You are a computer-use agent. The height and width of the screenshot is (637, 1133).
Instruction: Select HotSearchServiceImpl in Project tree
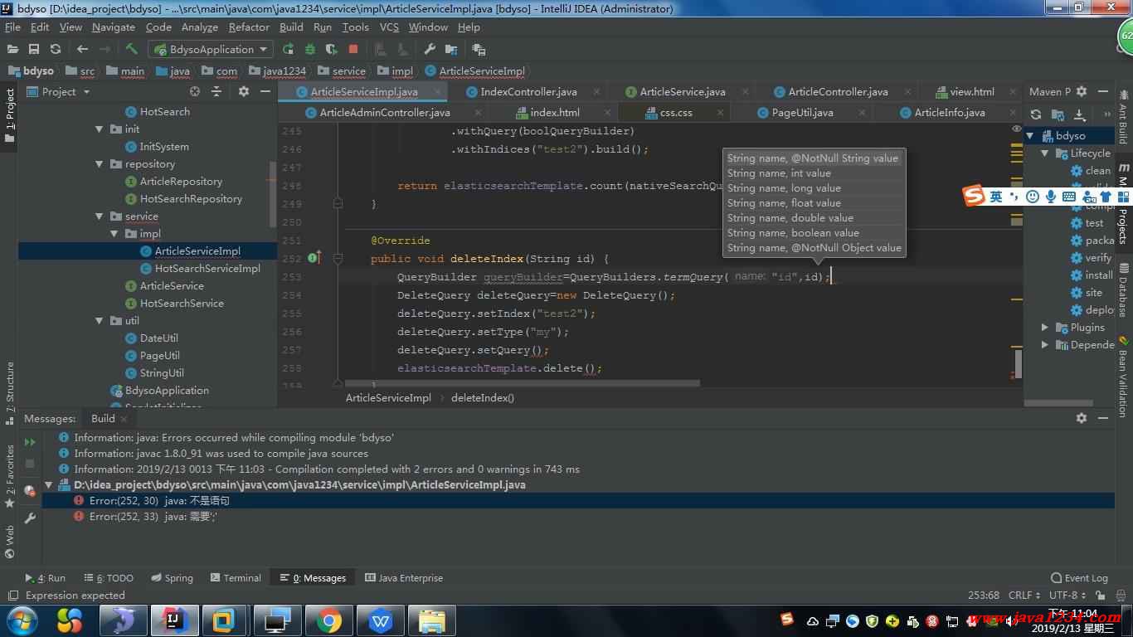point(207,269)
